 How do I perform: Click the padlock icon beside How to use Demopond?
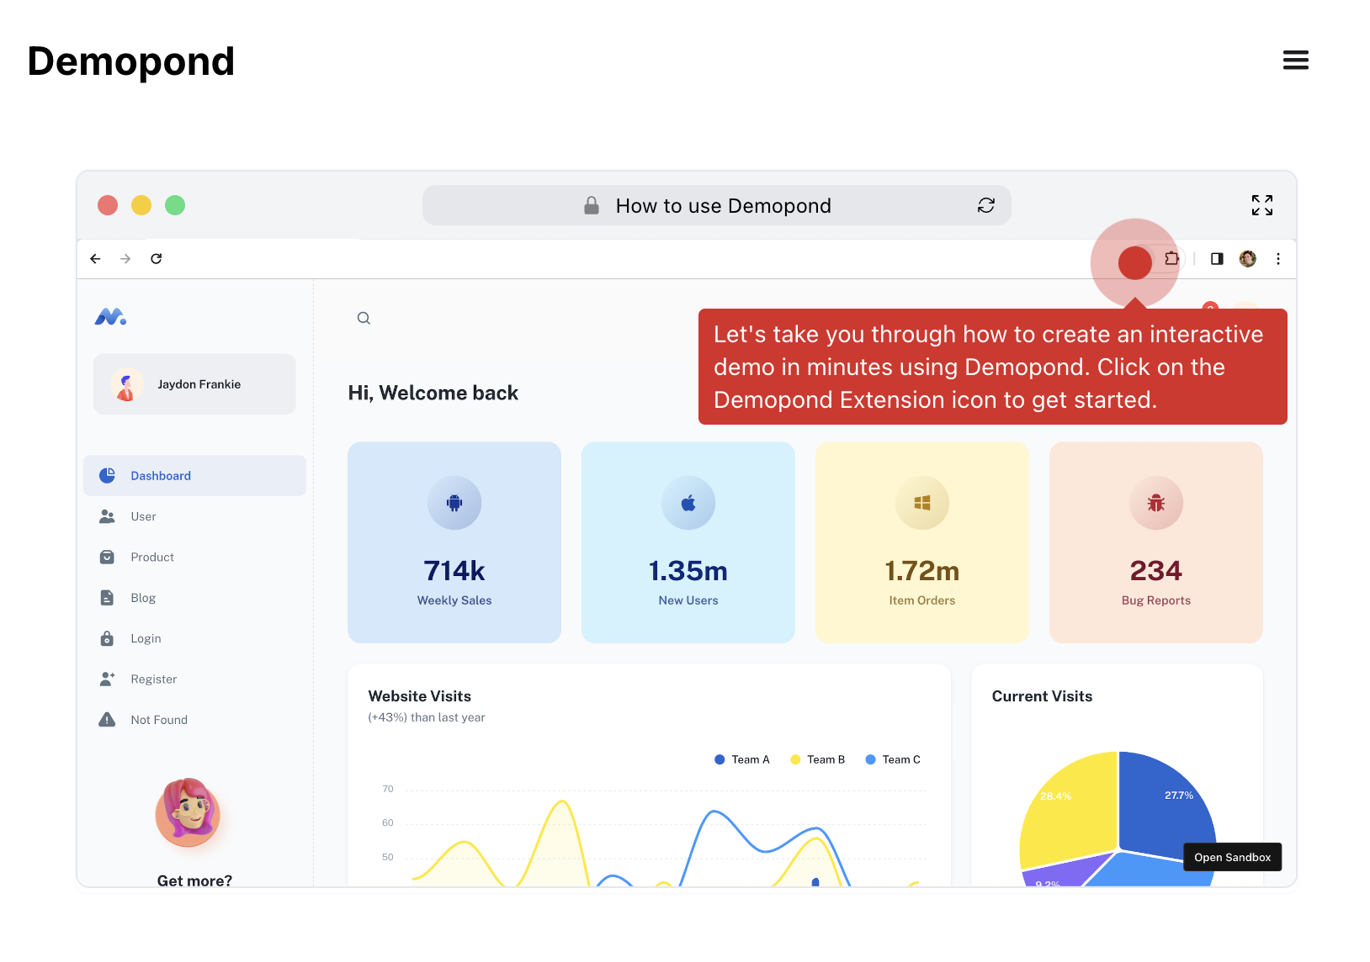pos(592,205)
